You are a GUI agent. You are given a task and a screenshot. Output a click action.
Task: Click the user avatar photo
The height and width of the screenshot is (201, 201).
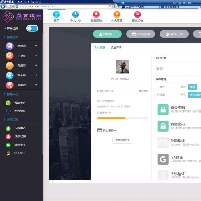coord(123,67)
